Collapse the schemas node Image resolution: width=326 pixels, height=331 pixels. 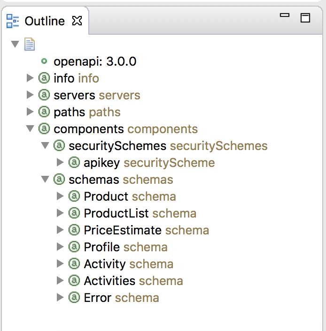[45, 180]
